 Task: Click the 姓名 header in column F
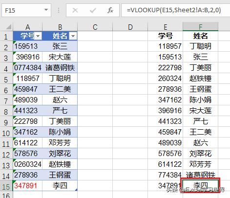(200, 36)
